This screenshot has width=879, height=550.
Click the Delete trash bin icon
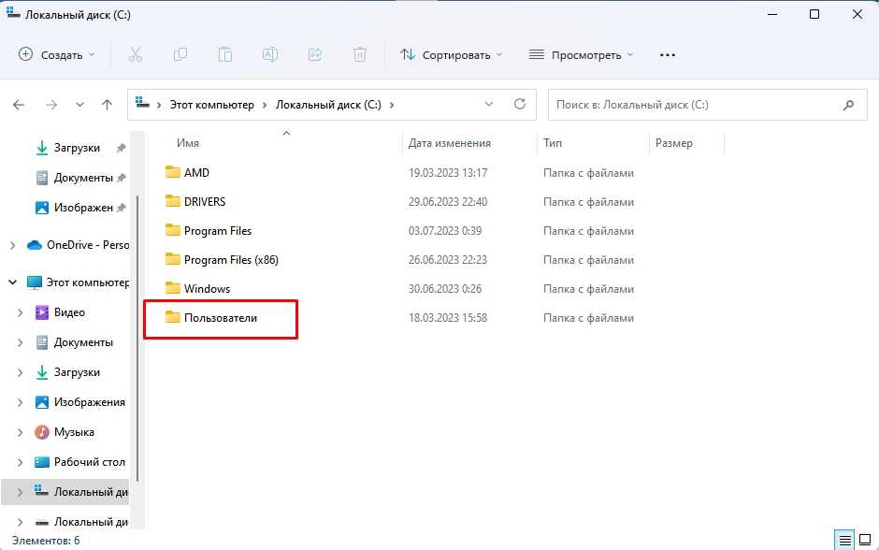pyautogui.click(x=360, y=55)
